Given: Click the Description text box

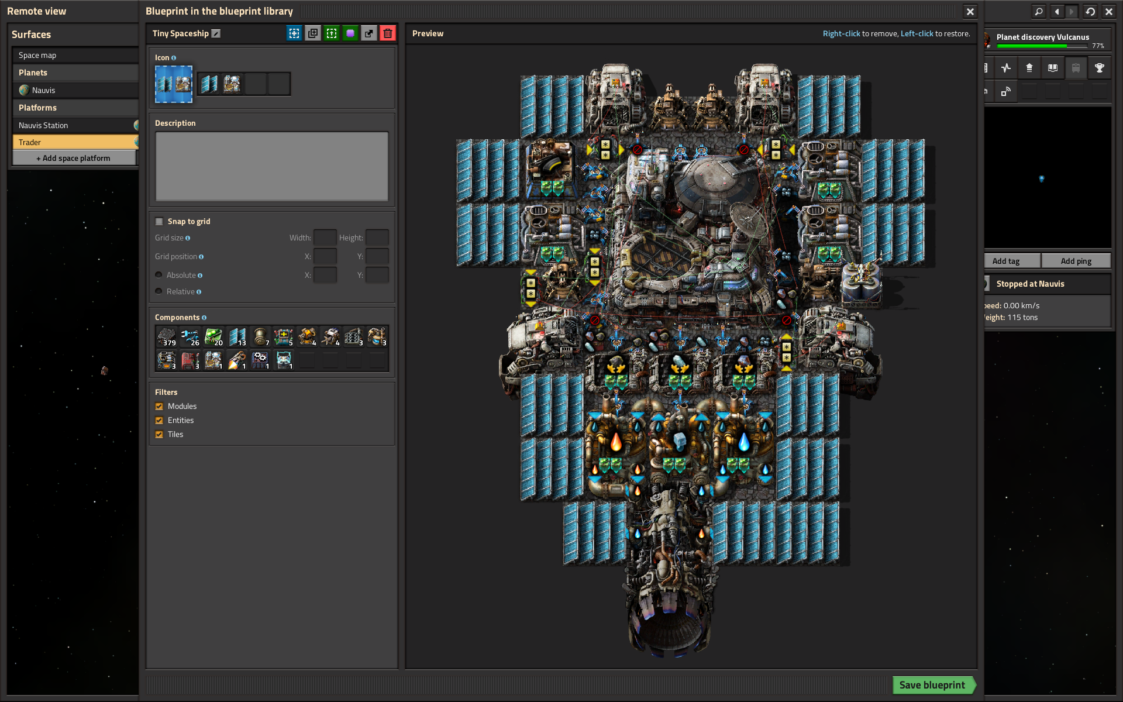Looking at the screenshot, I should point(271,166).
